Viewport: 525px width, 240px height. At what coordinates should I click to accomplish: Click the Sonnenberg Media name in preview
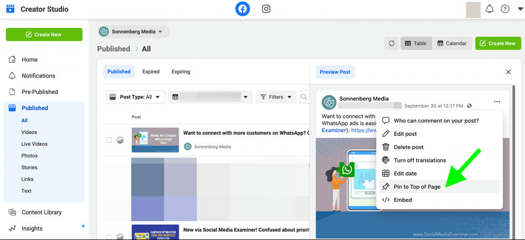[x=364, y=99]
